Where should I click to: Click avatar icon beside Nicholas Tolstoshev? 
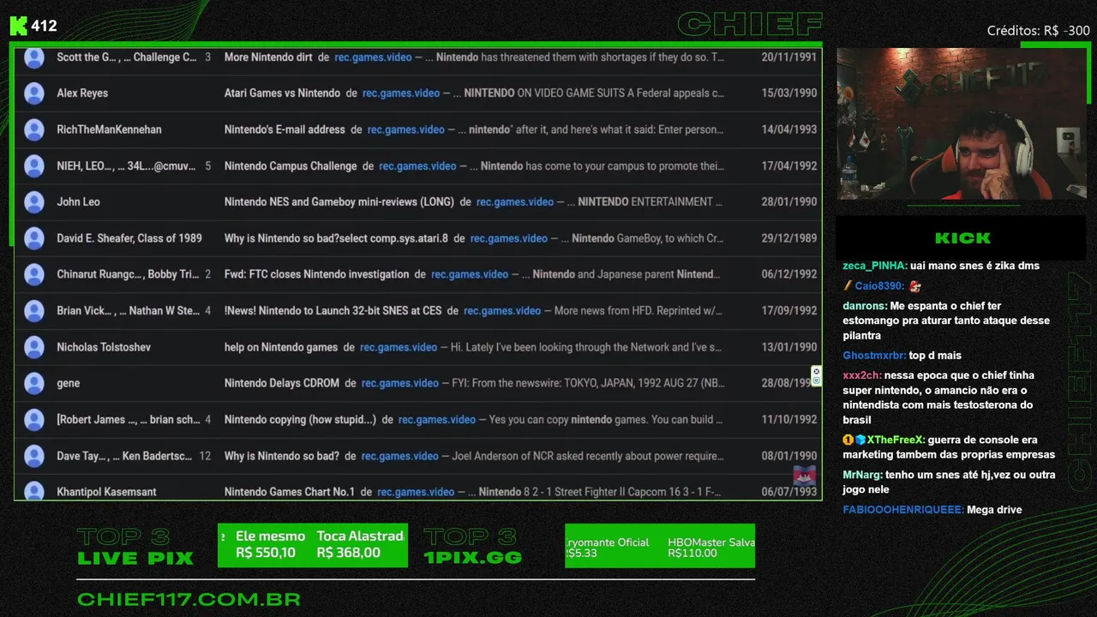click(x=34, y=347)
